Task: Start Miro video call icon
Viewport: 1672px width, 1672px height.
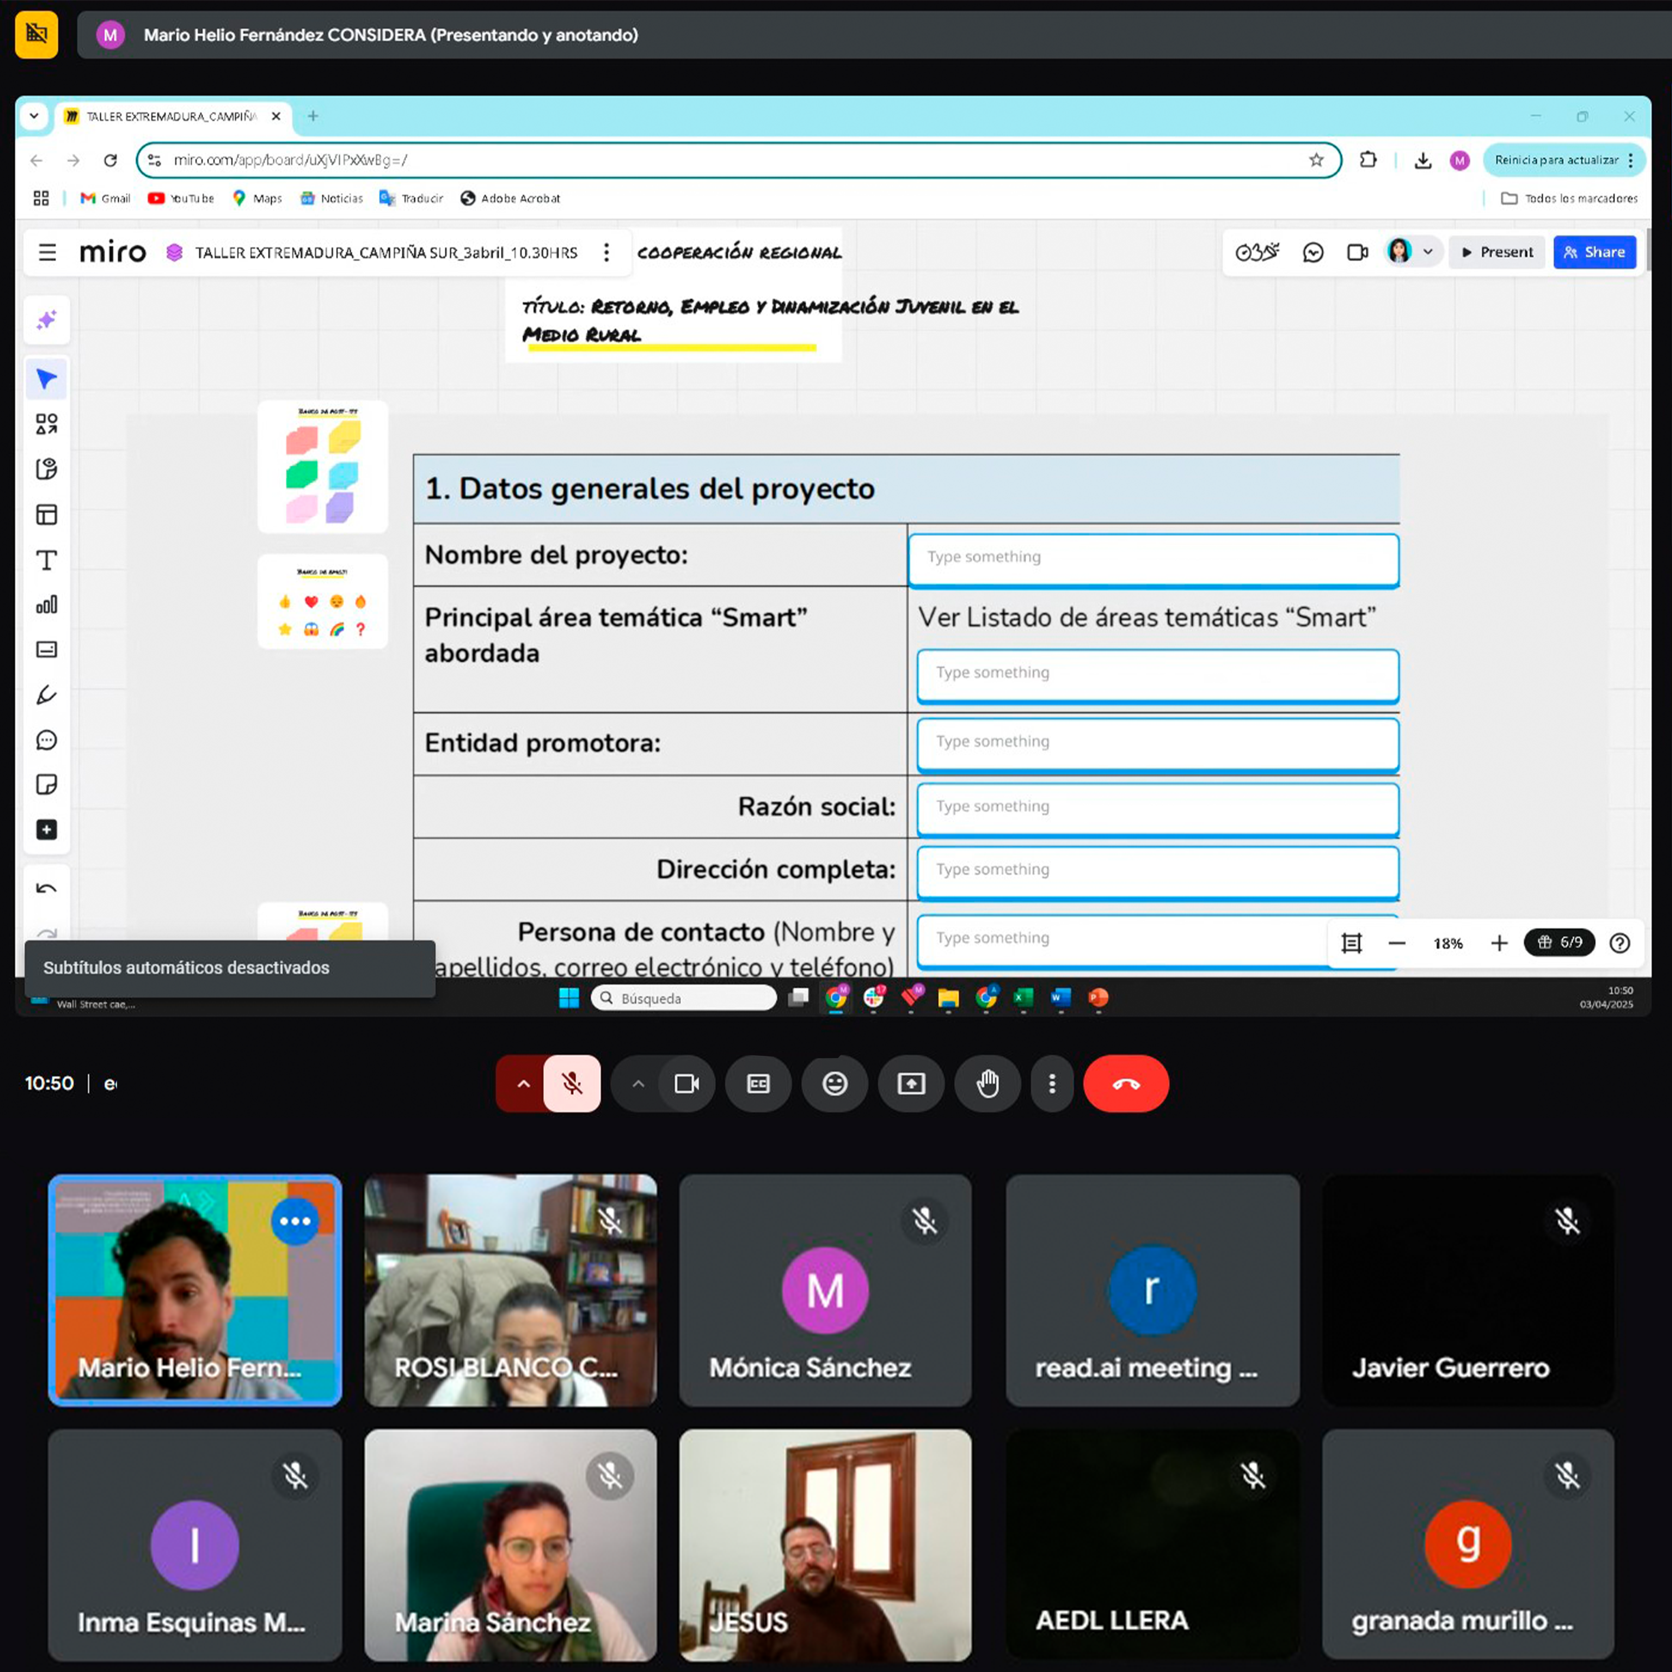Action: tap(1358, 252)
